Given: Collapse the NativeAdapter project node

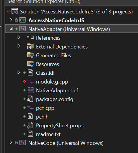Looking at the screenshot, I should pos(11,29).
